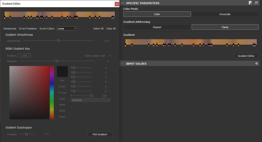
Task: Select the Grayscale color mode
Action: [x=225, y=14]
